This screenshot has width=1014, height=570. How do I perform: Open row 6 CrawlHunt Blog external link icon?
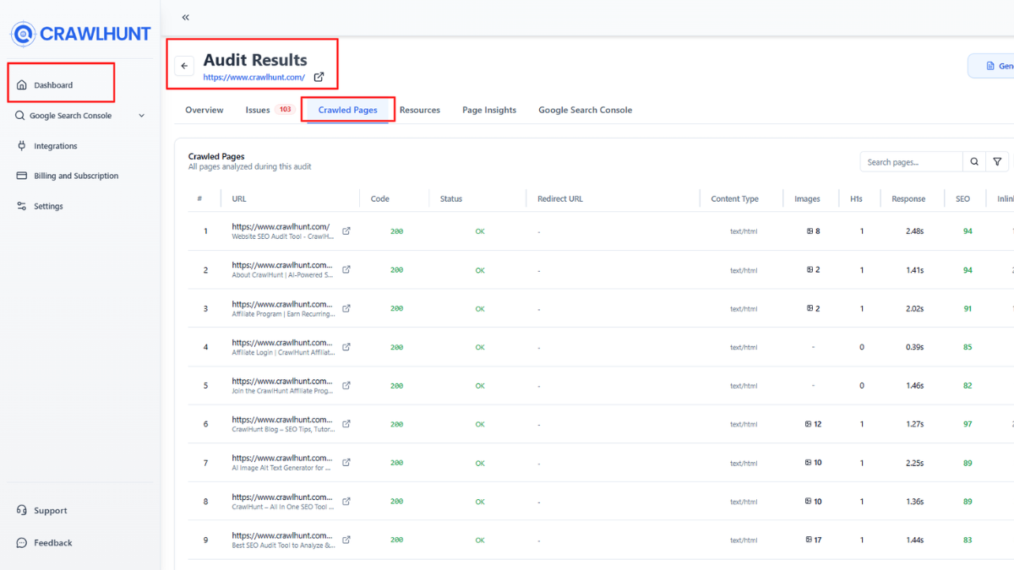coord(346,424)
